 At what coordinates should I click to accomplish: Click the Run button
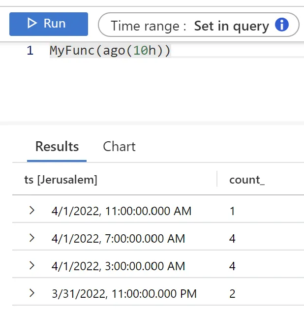(48, 24)
